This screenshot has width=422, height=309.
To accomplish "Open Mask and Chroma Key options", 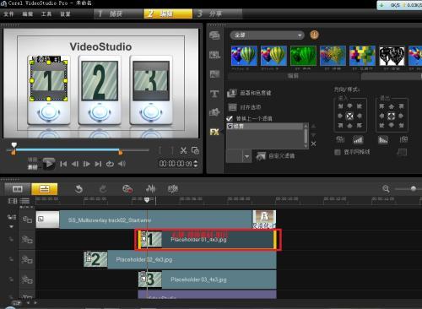I will tap(249, 93).
